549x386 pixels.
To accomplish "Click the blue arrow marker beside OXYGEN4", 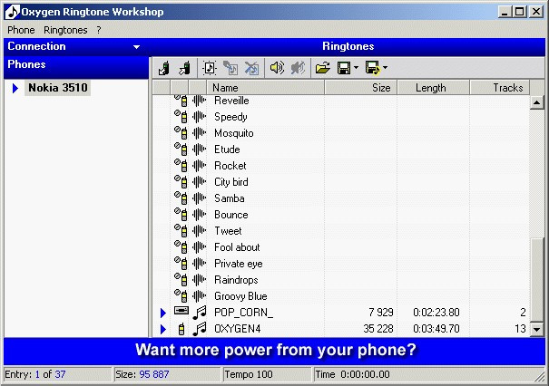I will (x=162, y=329).
